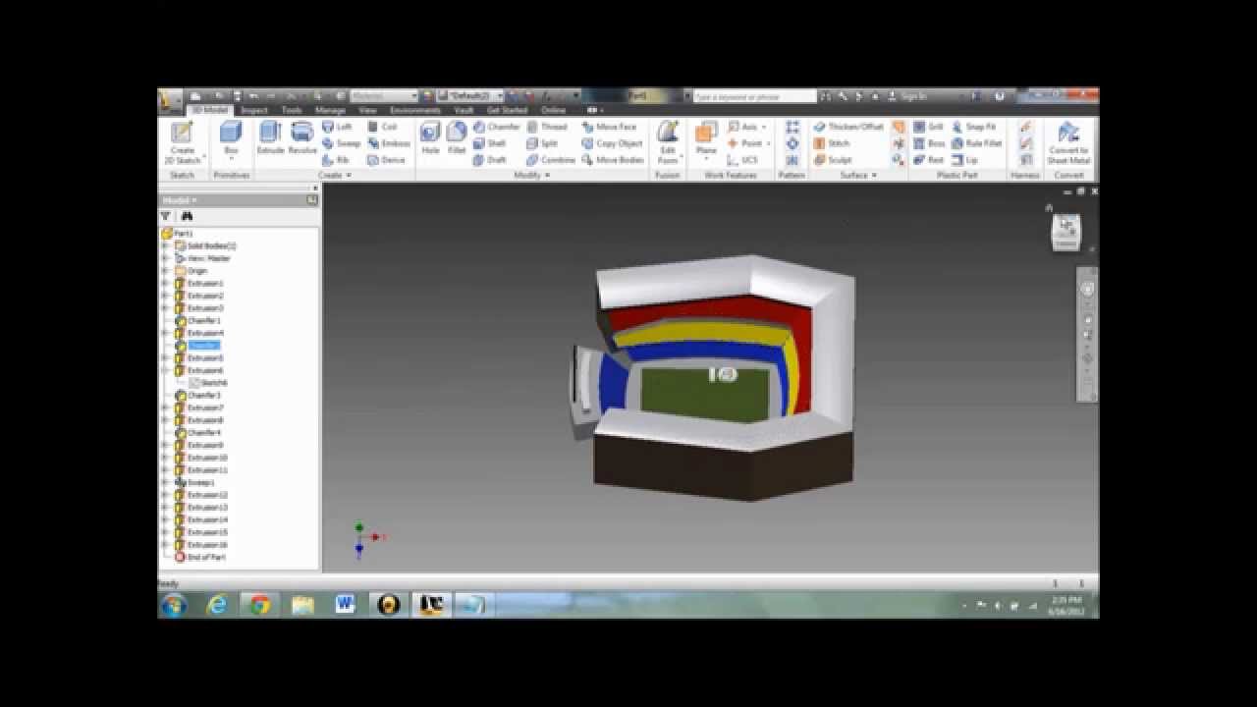Select the Thicken/Offset surface tool
This screenshot has height=707, width=1257.
click(x=847, y=127)
